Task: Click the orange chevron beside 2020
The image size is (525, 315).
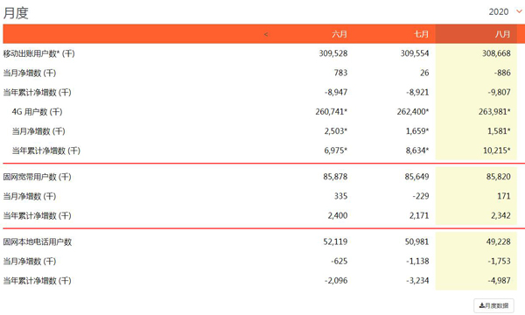Action: tap(519, 11)
